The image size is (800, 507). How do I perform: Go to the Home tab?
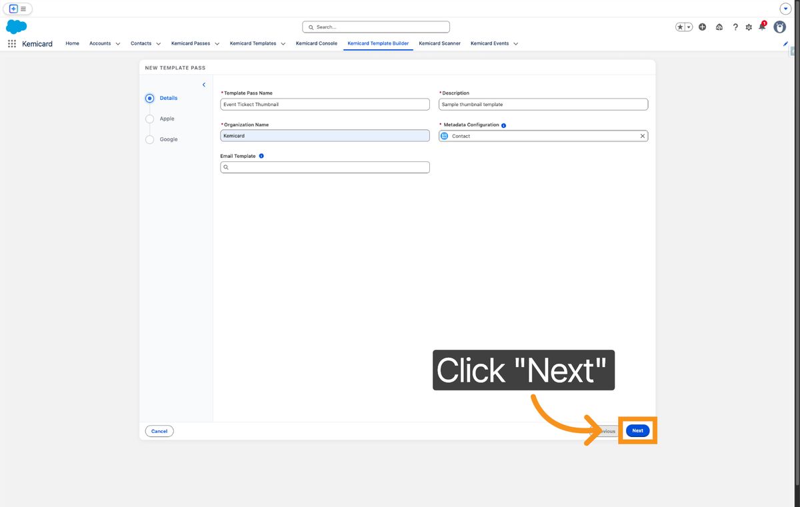pos(72,43)
